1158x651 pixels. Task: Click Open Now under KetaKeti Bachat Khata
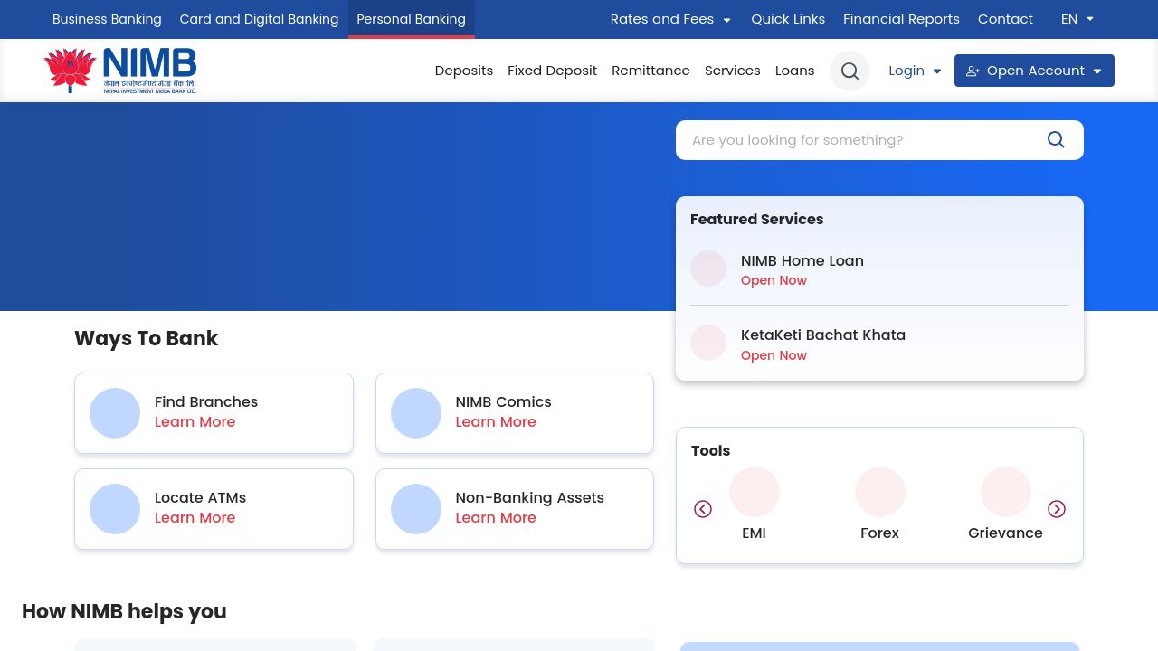(774, 355)
